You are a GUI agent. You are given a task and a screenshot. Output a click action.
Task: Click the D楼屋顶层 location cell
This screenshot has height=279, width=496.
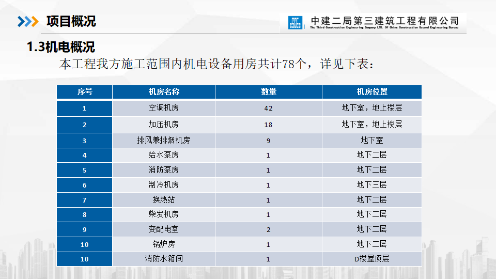coord(371,259)
